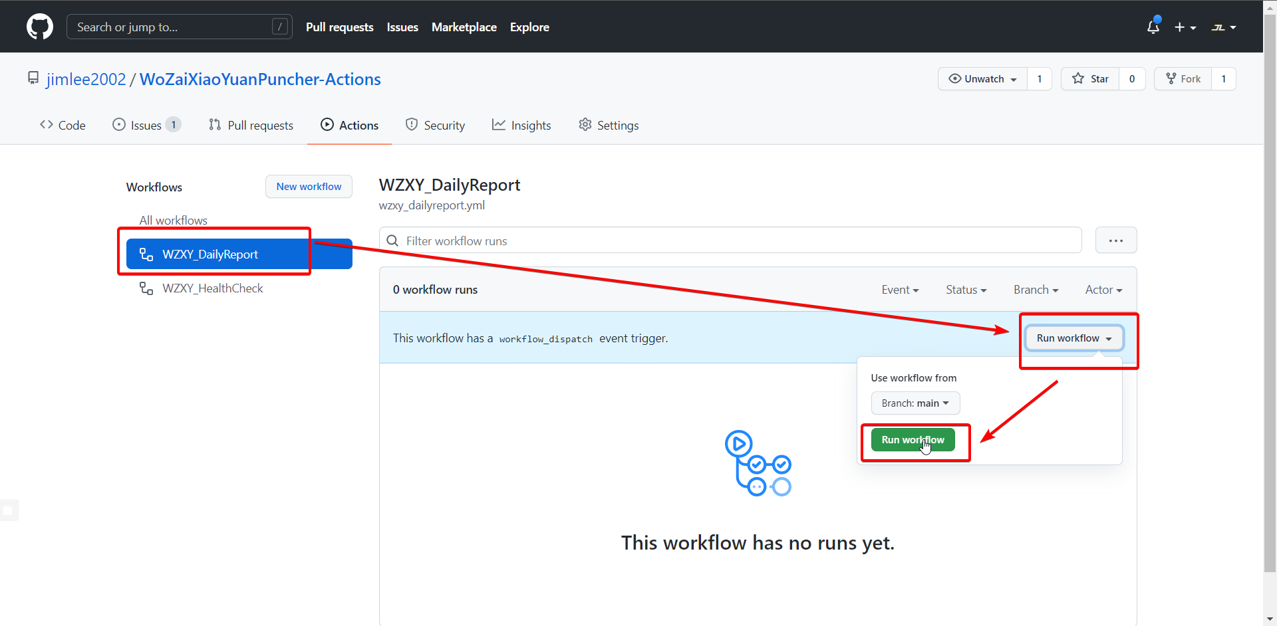The height and width of the screenshot is (626, 1277).
Task: Switch to the Security tab
Action: tap(435, 125)
